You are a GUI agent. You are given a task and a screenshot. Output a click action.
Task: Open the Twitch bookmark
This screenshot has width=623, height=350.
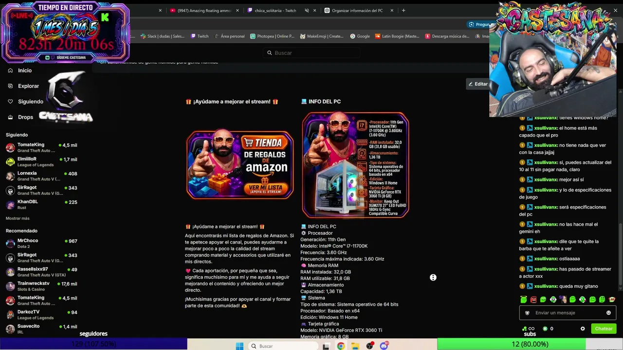click(200, 36)
